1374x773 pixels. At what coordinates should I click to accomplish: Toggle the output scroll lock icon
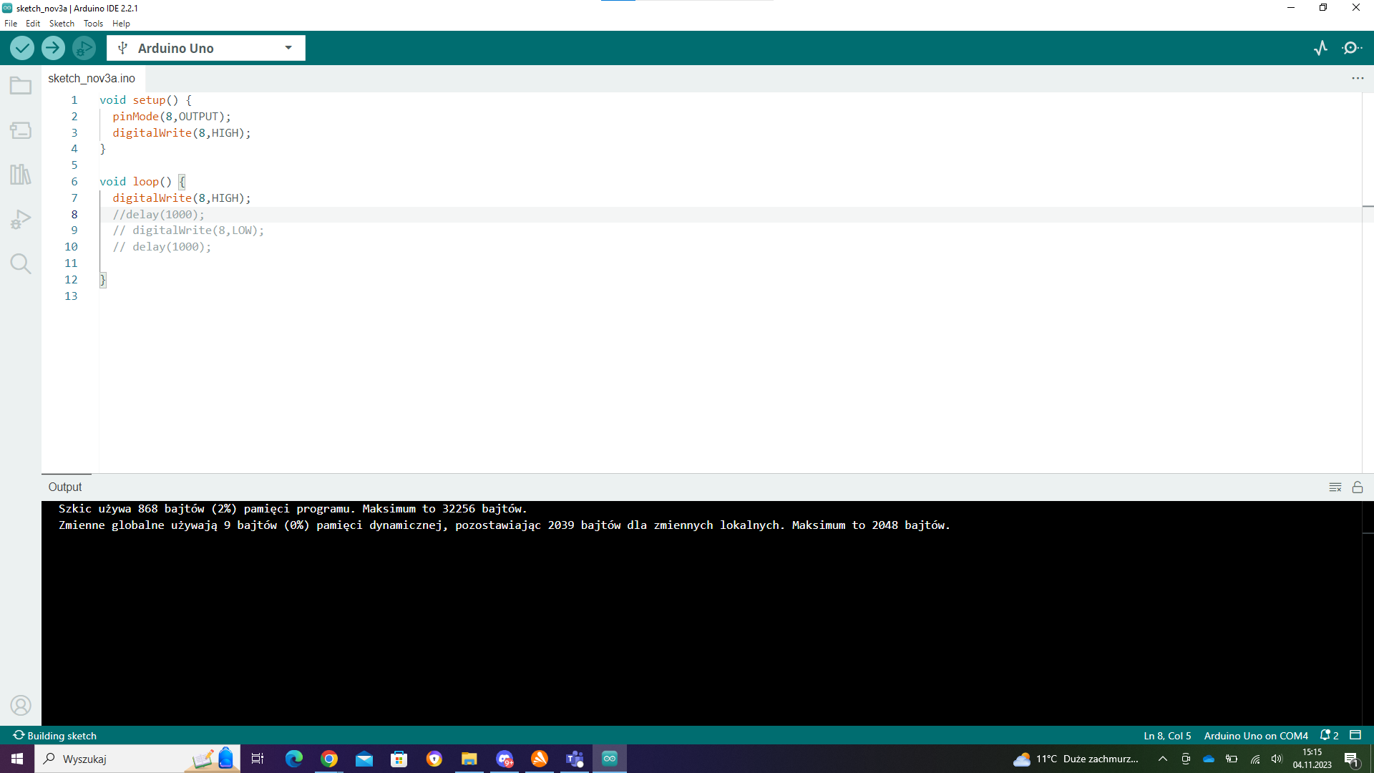(1358, 487)
